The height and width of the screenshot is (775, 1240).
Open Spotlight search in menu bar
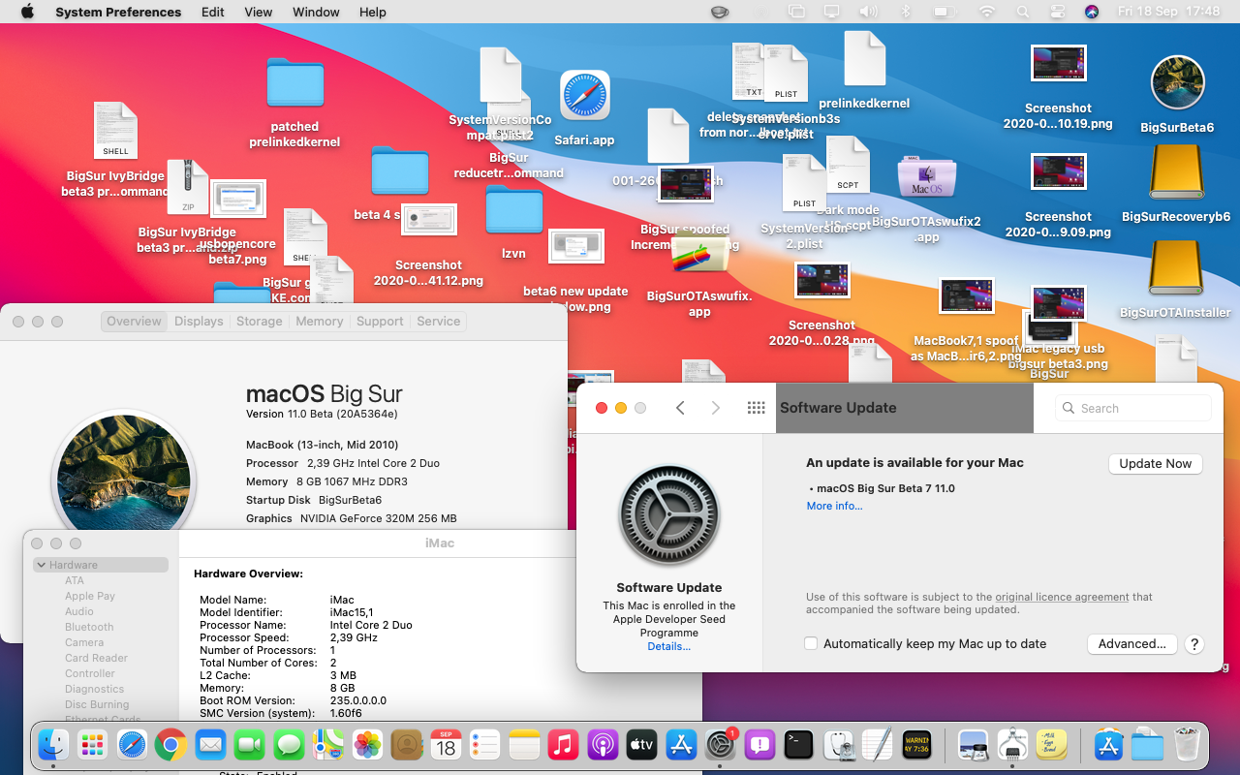tap(1023, 12)
